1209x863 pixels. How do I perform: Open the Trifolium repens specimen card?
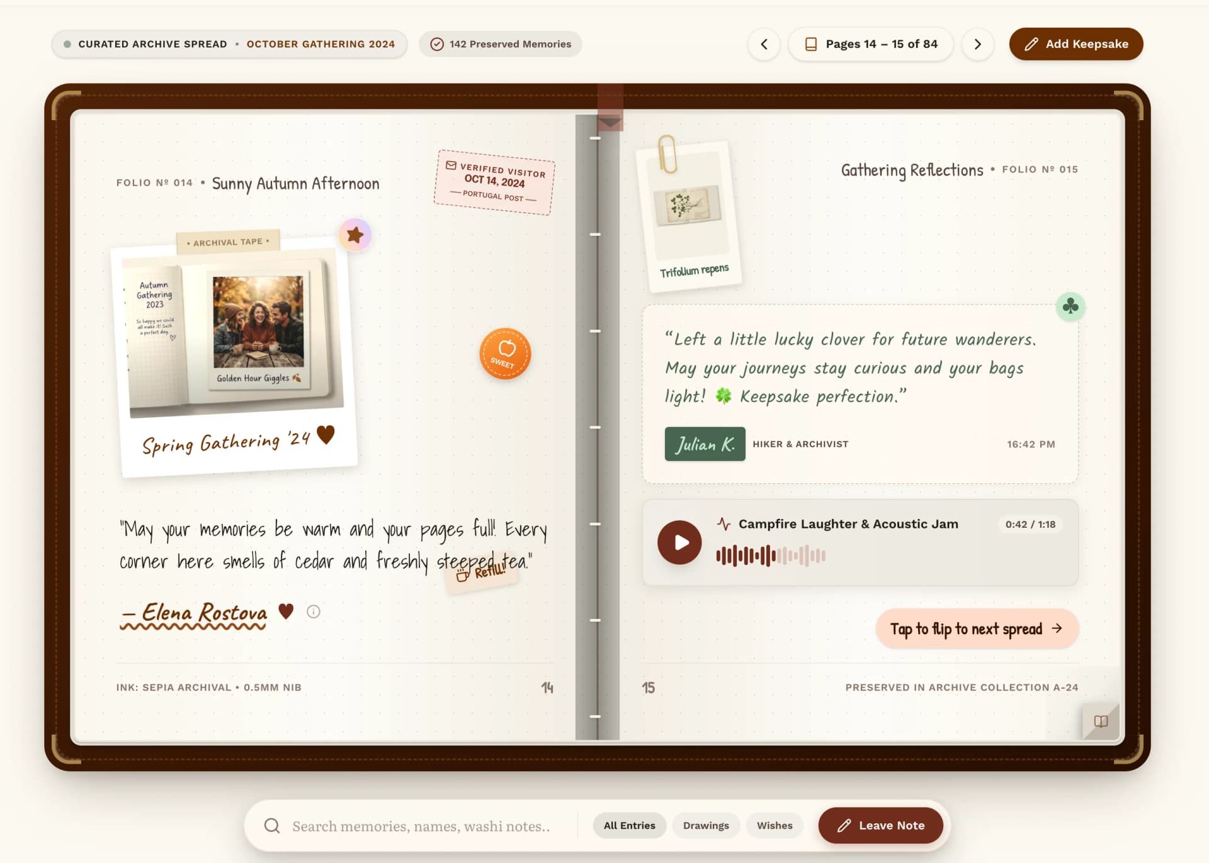click(690, 216)
